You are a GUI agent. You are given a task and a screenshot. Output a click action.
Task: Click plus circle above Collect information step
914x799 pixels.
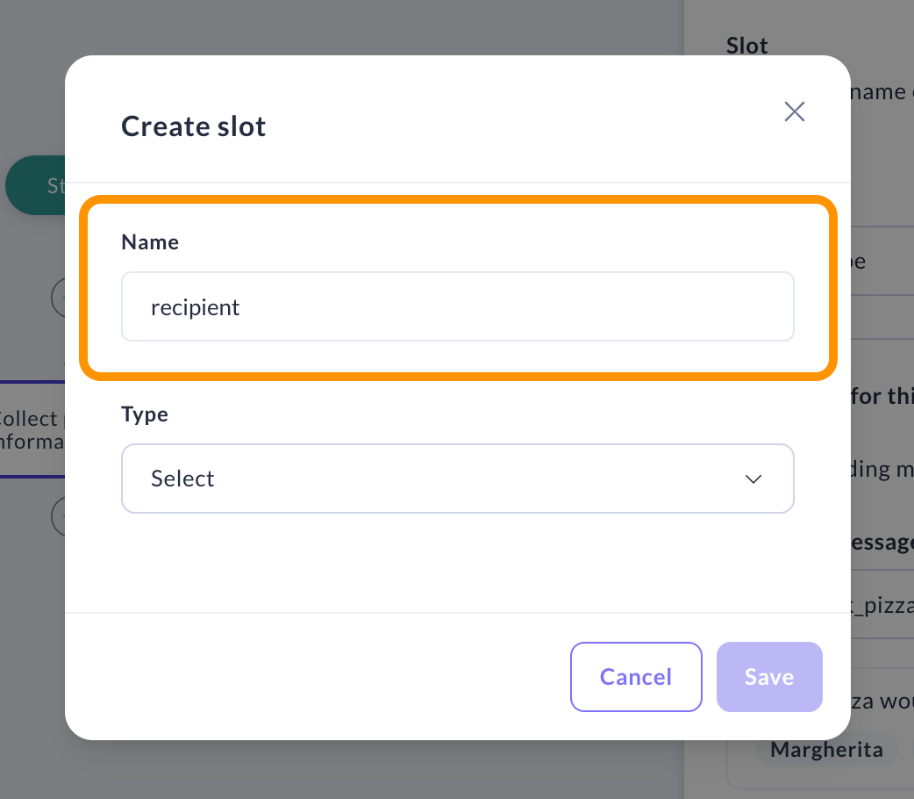click(58, 298)
